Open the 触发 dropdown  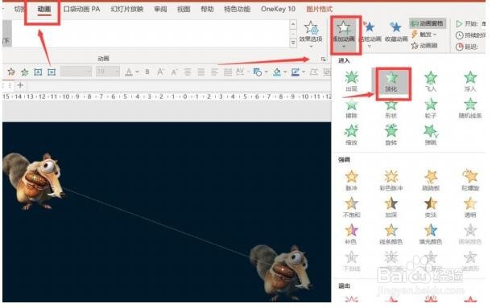(x=424, y=35)
